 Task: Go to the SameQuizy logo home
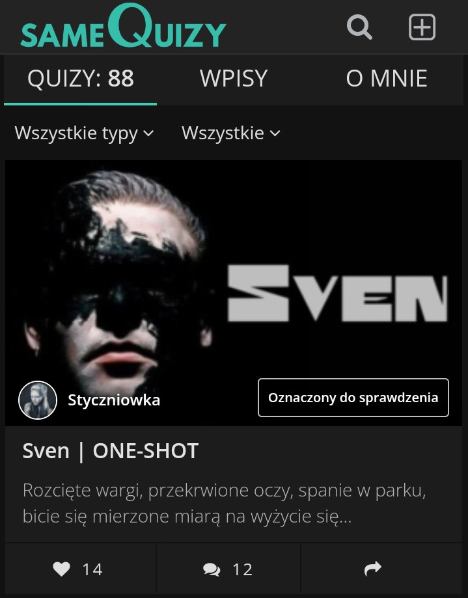click(x=123, y=26)
